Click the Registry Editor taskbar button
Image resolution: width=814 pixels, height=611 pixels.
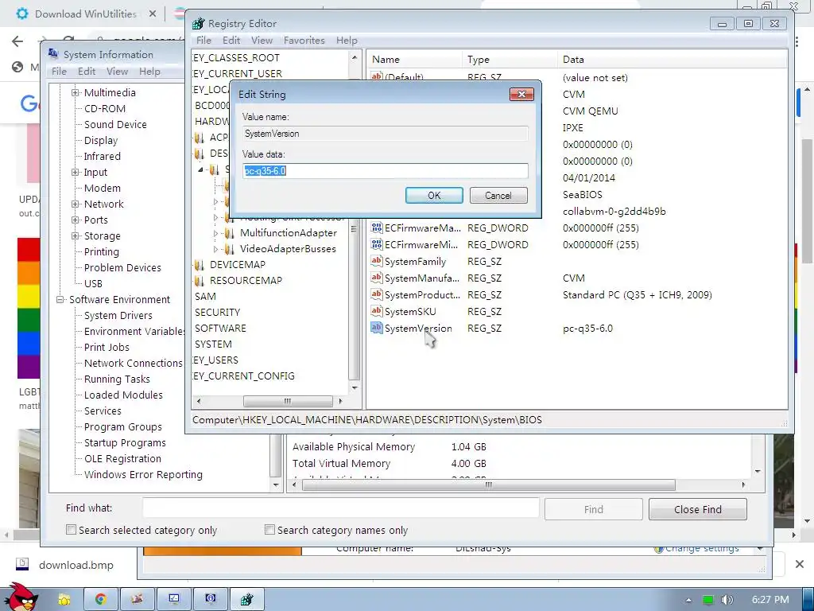click(x=247, y=600)
